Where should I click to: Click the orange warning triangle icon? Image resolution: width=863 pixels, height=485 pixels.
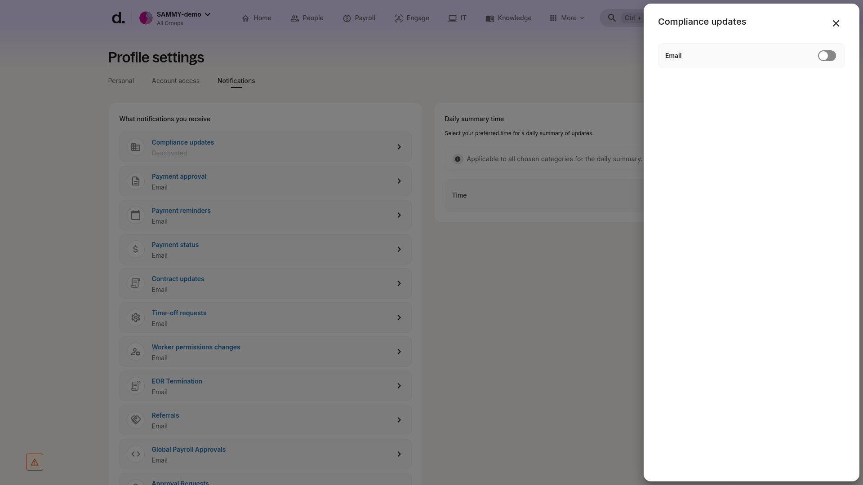point(35,462)
